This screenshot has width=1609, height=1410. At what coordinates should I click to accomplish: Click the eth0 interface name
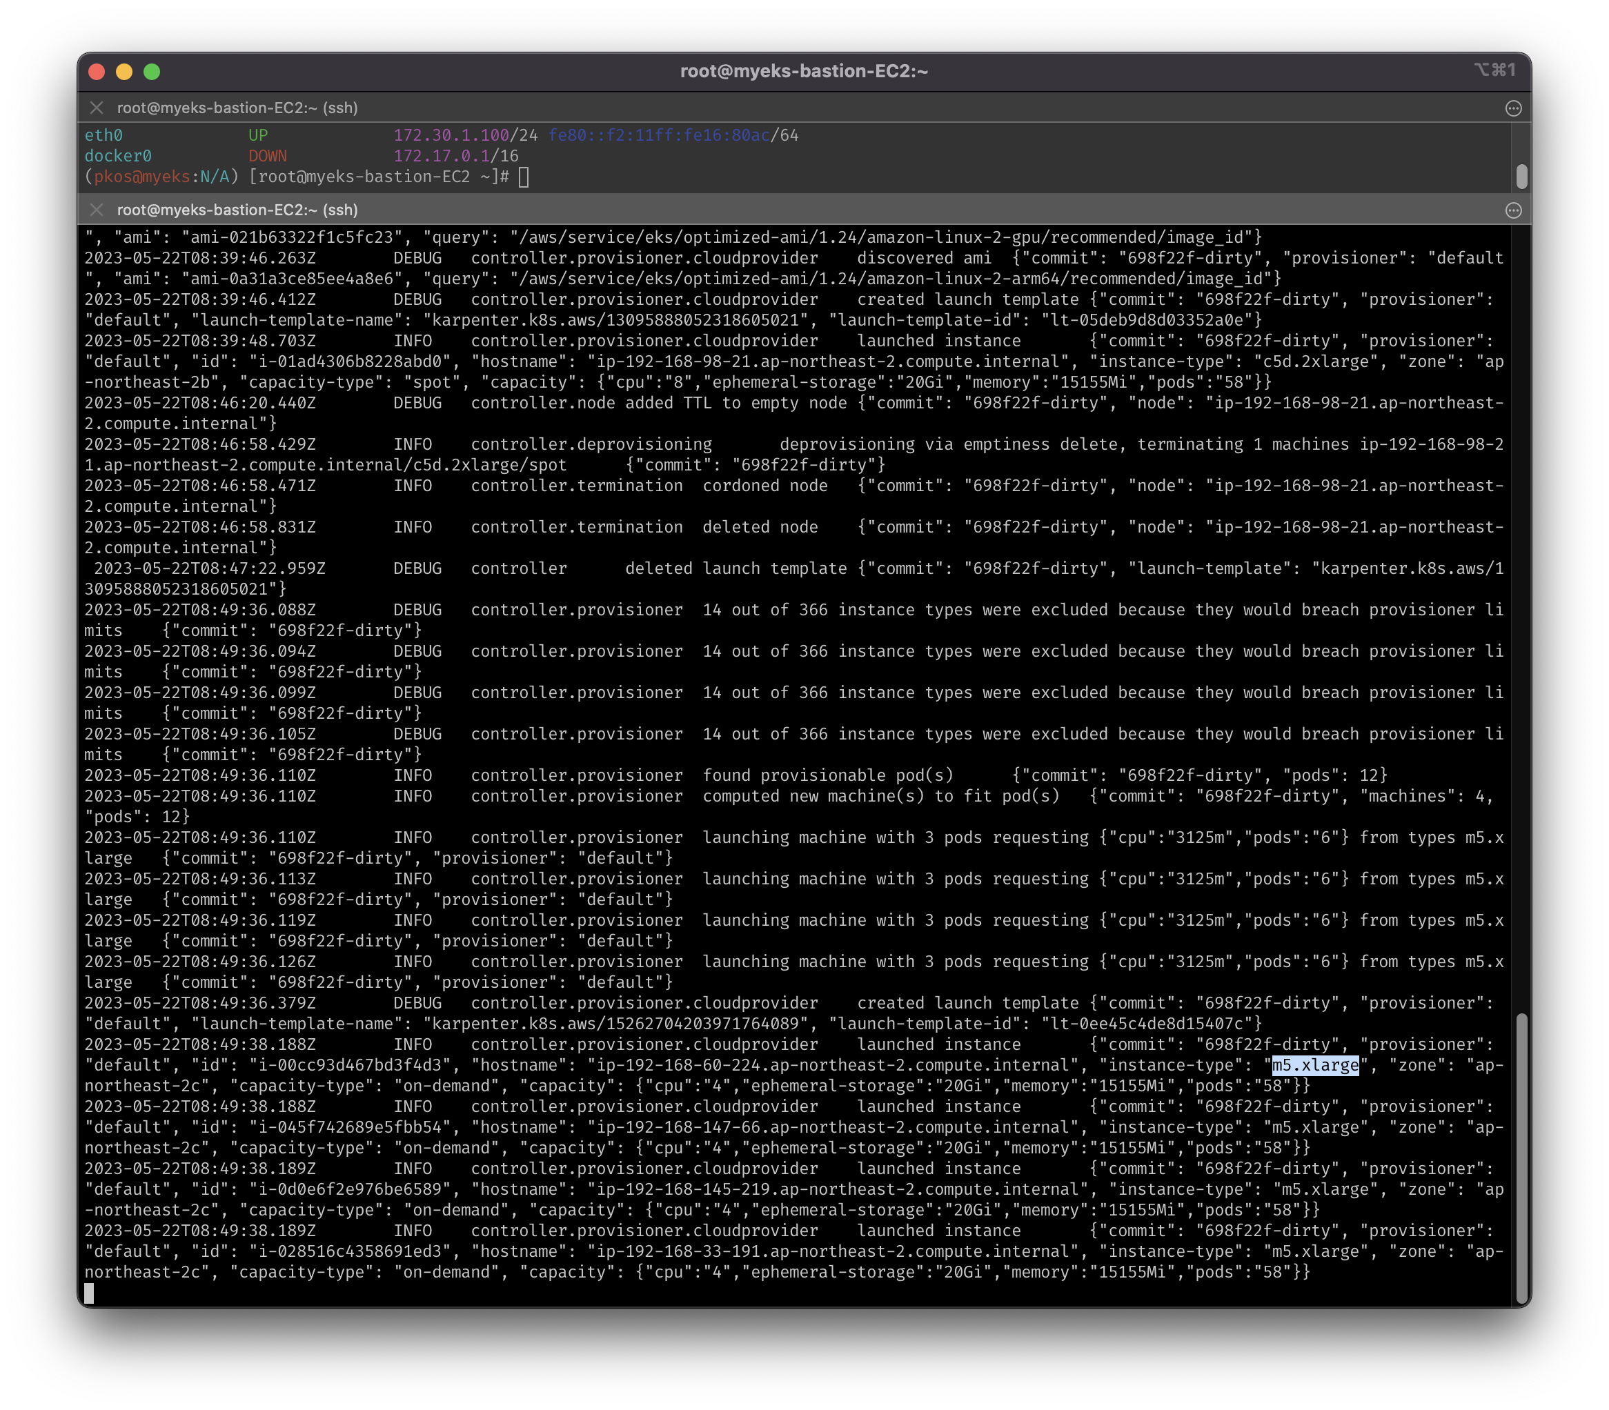[x=104, y=135]
